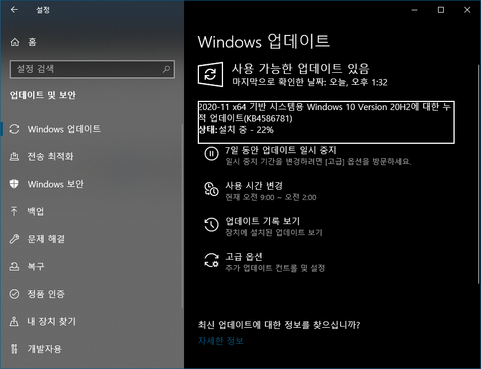
Task: Click the 백업 up-arrow icon
Action: tap(14, 211)
